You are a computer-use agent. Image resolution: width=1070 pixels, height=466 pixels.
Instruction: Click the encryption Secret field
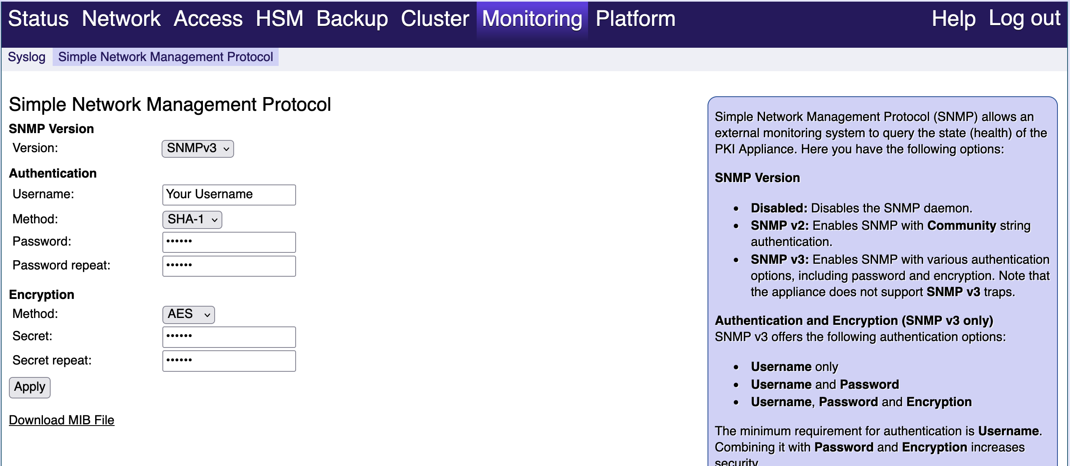[x=229, y=337]
